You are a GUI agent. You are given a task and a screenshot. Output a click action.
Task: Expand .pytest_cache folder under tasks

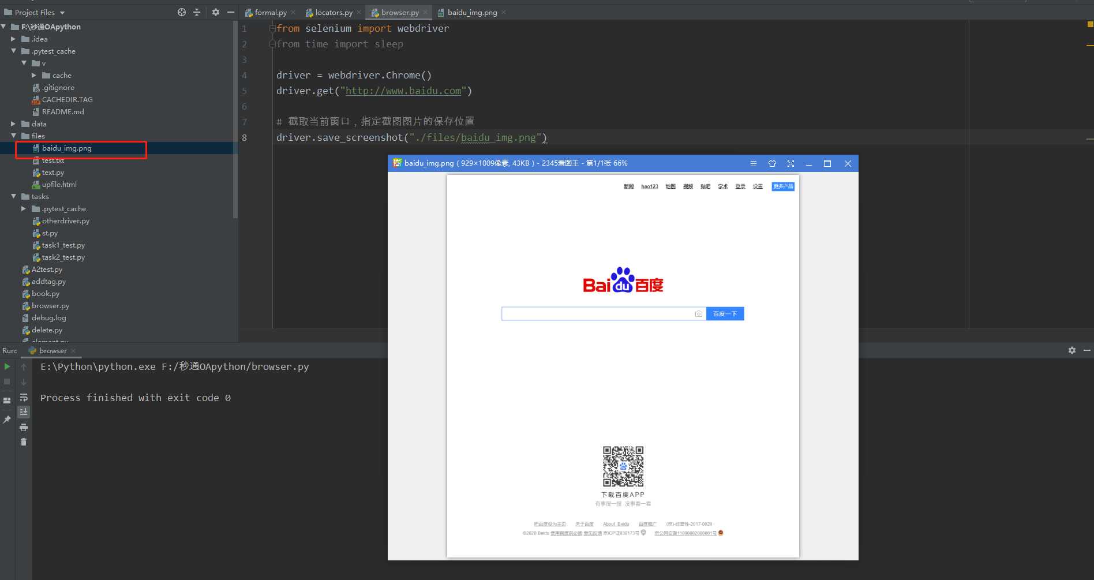click(x=24, y=208)
